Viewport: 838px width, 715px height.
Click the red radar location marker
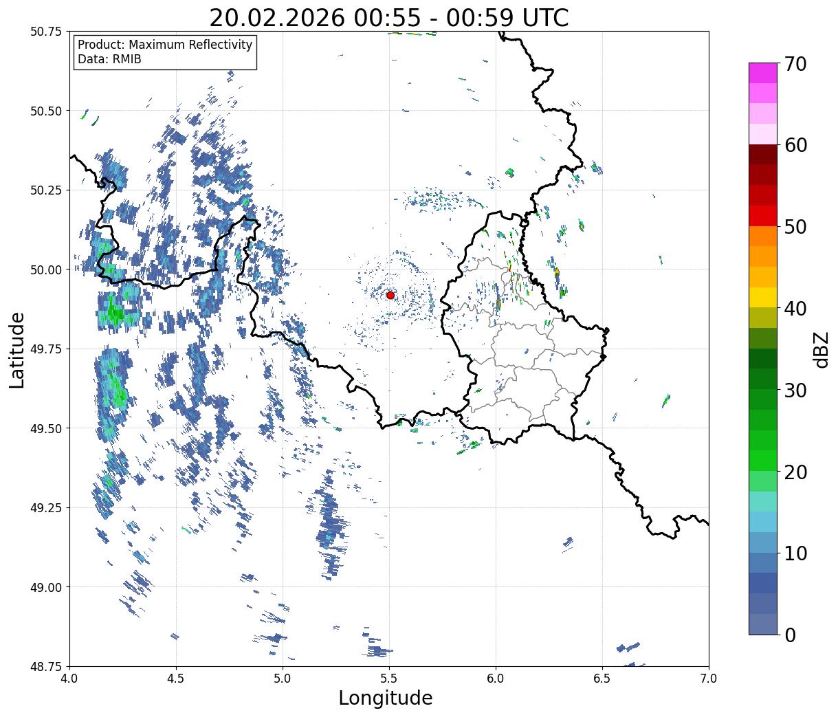point(390,295)
